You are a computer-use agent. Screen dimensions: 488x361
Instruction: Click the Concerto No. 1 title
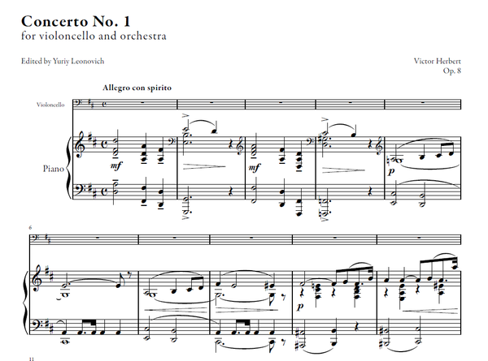76,21
